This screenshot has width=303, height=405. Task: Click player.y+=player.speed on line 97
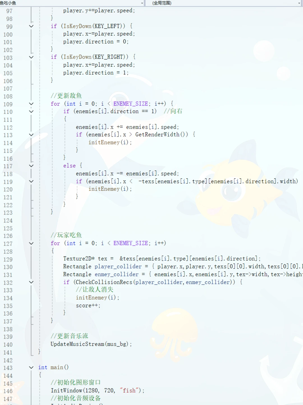tap(99, 11)
